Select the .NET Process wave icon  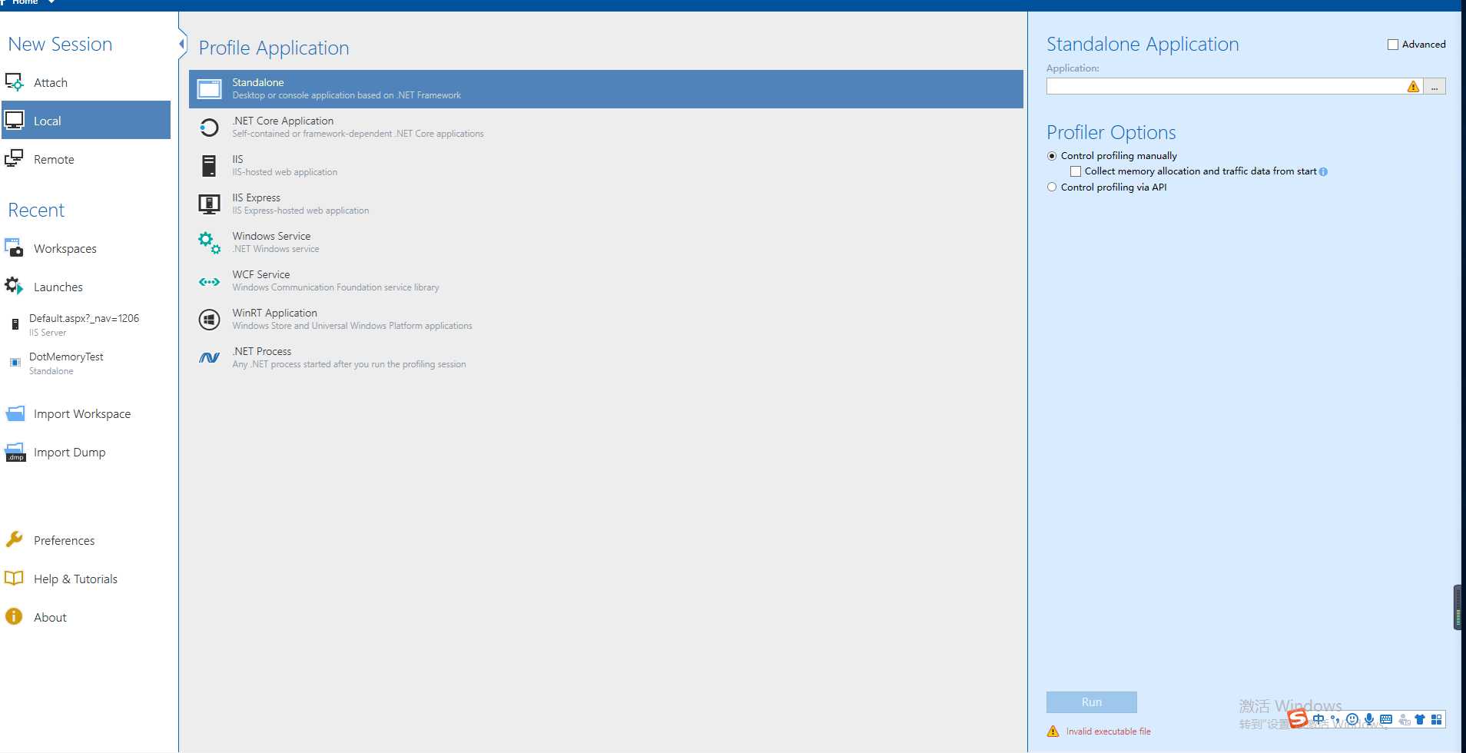209,357
